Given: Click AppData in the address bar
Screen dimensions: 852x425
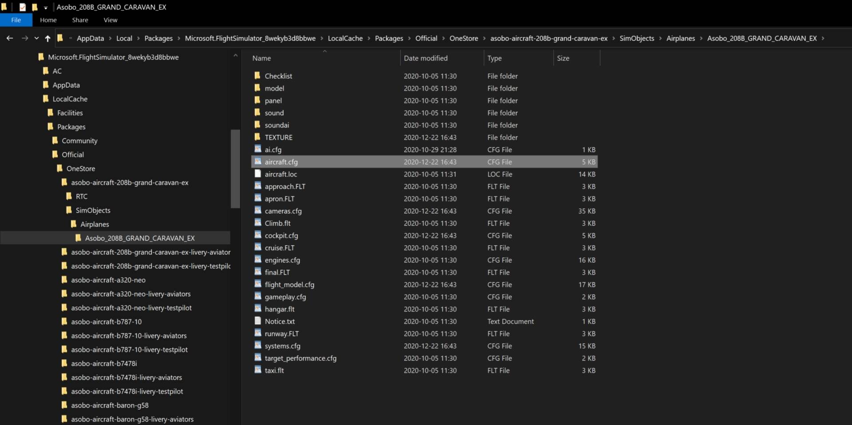Looking at the screenshot, I should pyautogui.click(x=90, y=38).
